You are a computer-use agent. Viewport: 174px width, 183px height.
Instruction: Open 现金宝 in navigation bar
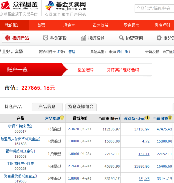[x=69, y=25]
